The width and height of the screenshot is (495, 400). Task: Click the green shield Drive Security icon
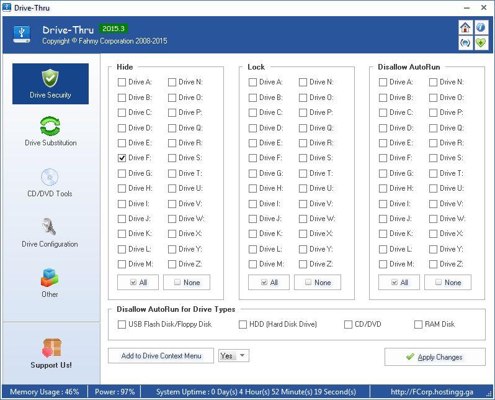coord(50,78)
